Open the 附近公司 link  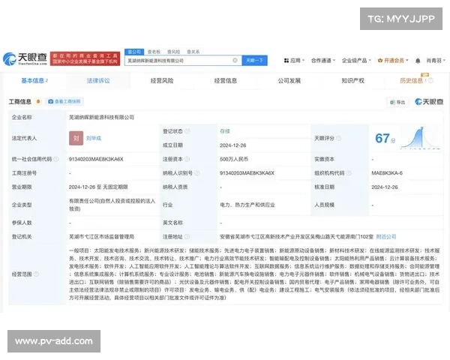386,236
